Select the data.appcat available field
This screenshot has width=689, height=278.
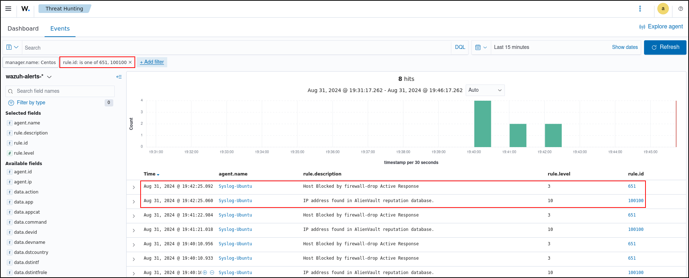pos(27,212)
